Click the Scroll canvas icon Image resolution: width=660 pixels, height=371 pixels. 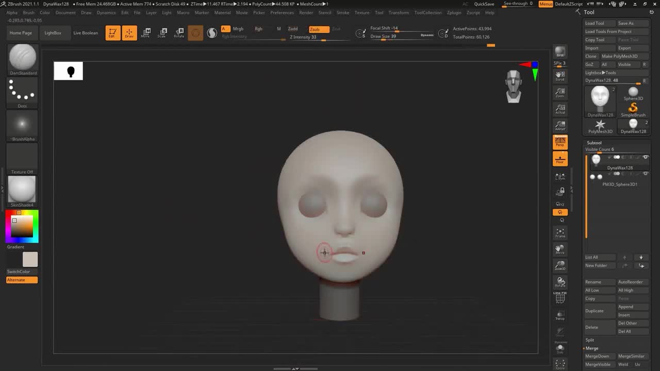tap(560, 76)
